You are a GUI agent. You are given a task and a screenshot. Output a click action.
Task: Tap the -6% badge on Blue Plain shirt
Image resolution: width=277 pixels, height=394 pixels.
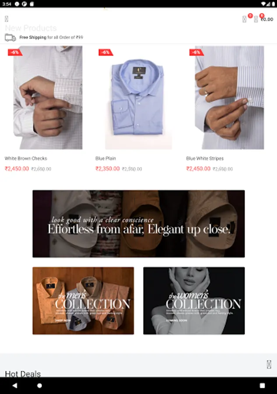[x=106, y=52]
